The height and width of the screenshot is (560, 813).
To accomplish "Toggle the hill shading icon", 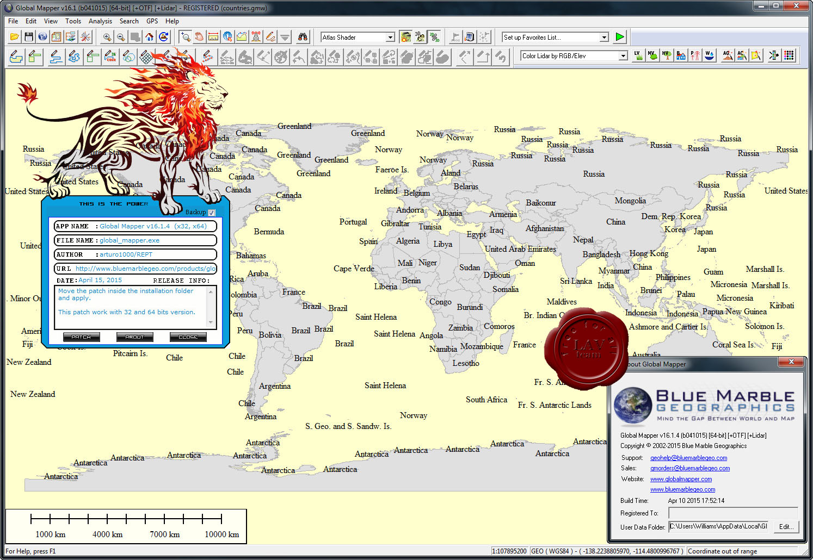I will (x=406, y=37).
